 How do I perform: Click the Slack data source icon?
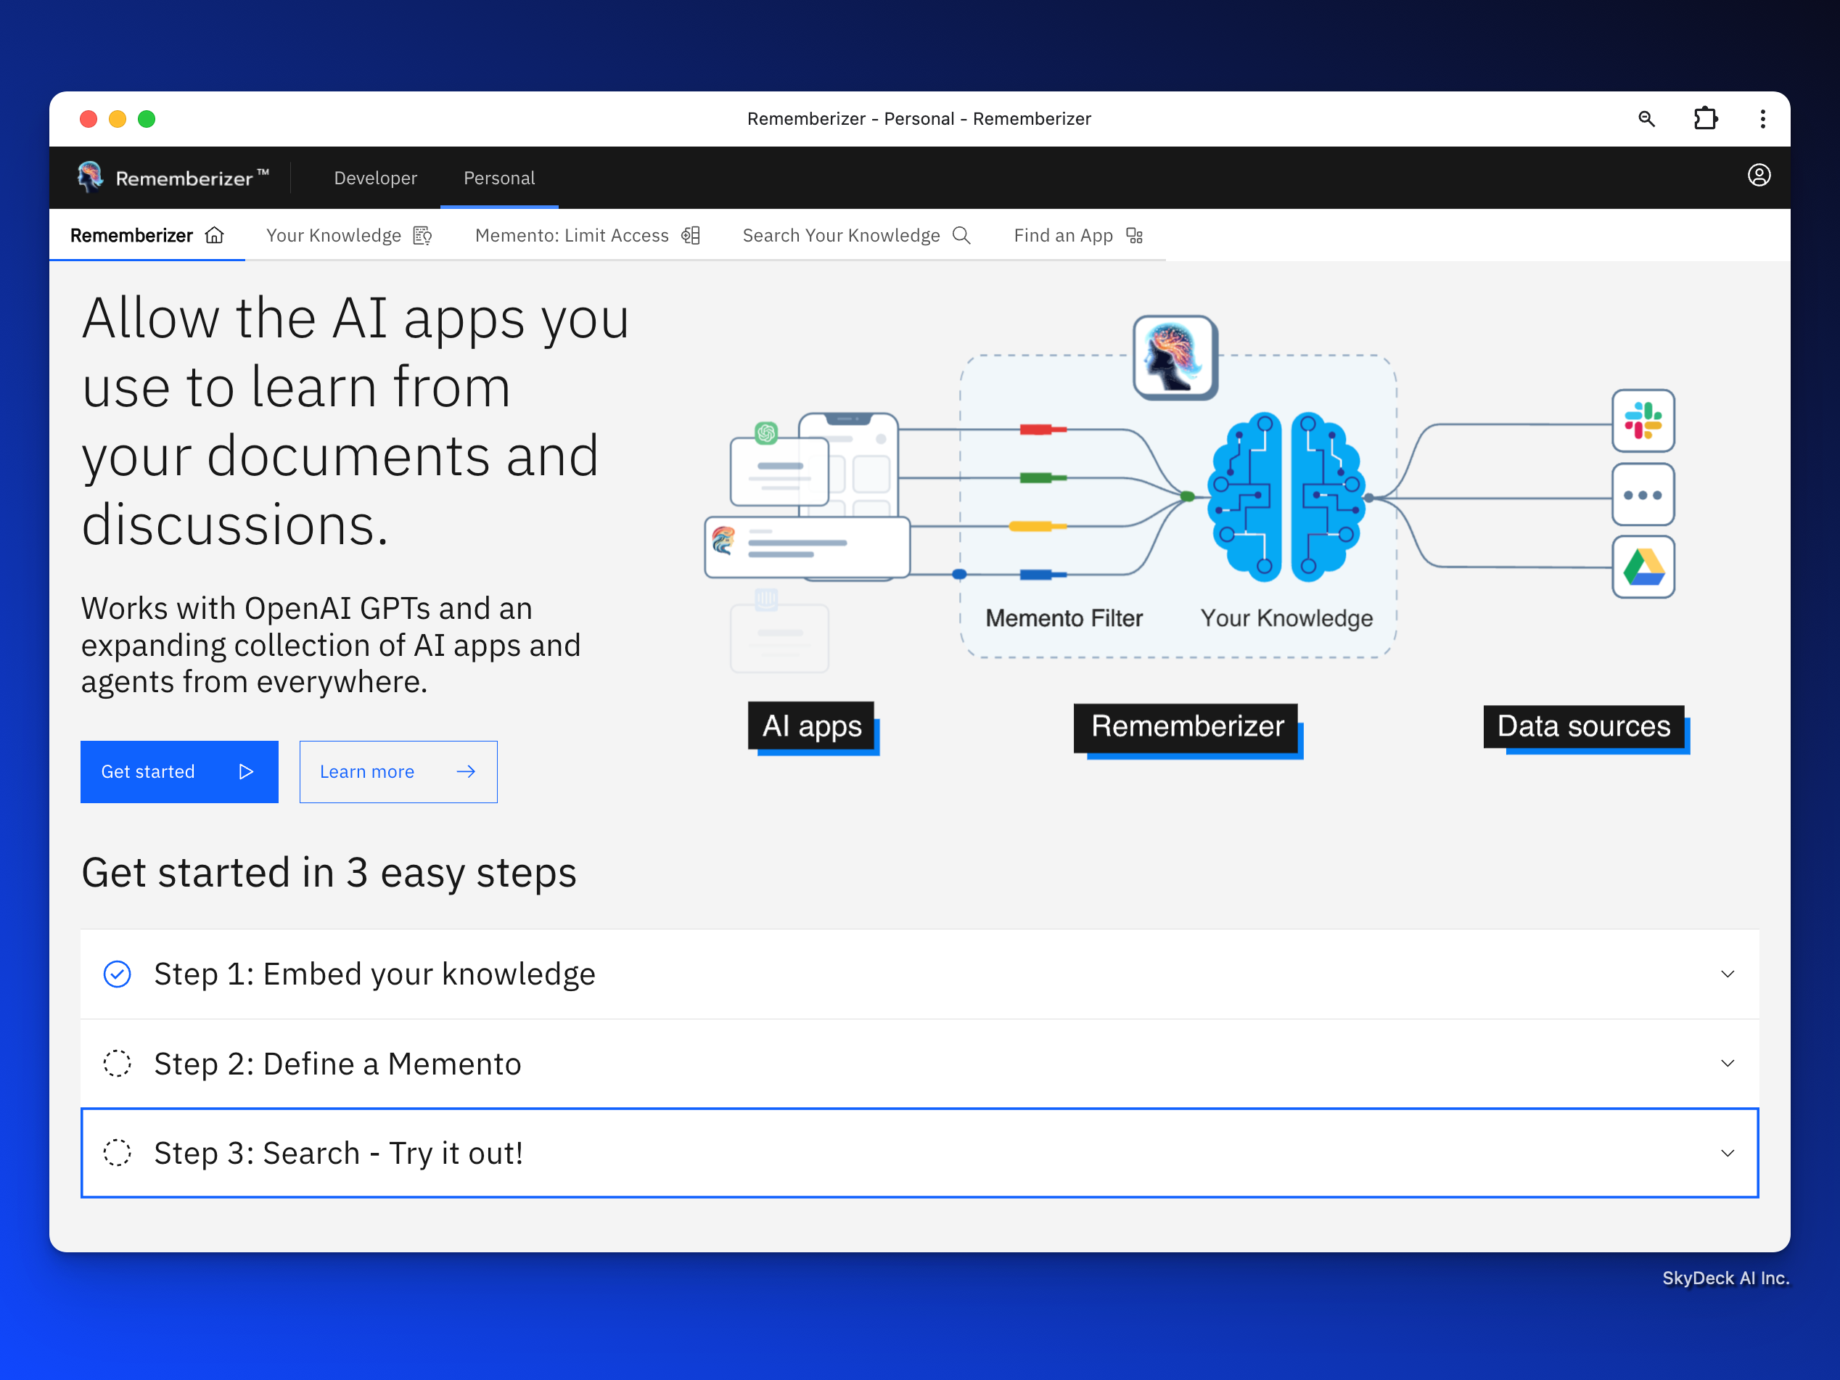click(1643, 421)
